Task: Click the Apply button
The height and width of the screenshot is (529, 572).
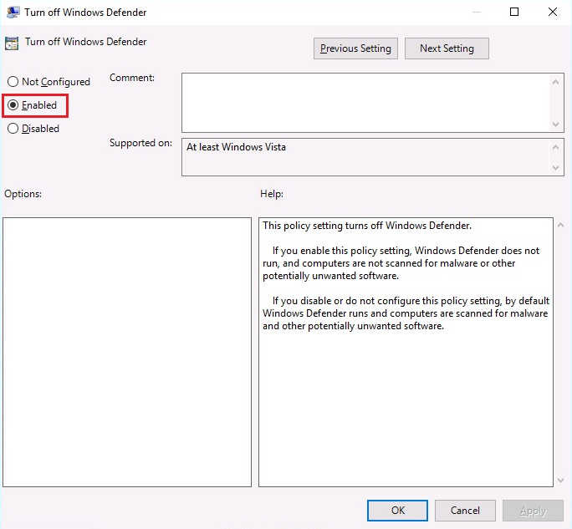Action: (x=533, y=511)
